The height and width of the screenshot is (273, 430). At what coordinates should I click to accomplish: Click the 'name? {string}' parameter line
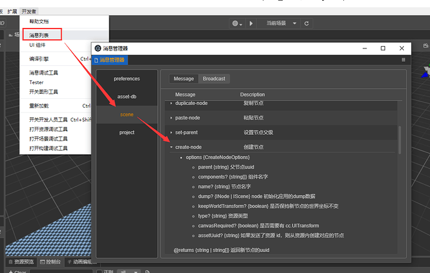pyautogui.click(x=224, y=187)
